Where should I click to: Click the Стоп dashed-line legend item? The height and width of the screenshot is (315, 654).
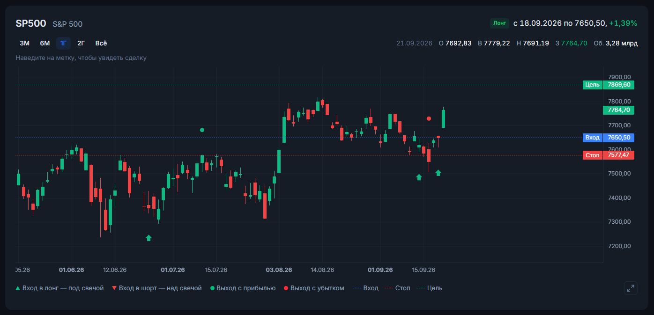point(397,288)
